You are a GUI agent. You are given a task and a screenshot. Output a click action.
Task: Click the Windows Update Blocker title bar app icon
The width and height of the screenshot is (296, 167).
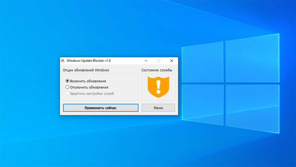pos(63,61)
